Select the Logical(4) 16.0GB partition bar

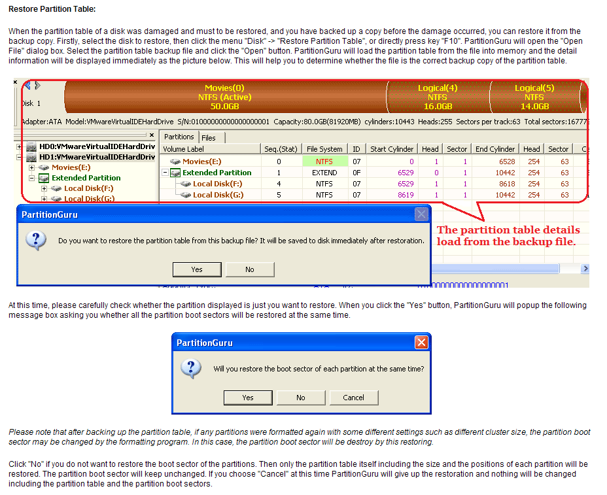pos(438,97)
